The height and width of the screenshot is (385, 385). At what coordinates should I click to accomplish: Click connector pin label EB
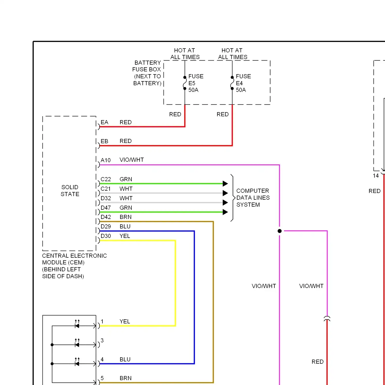click(x=104, y=141)
